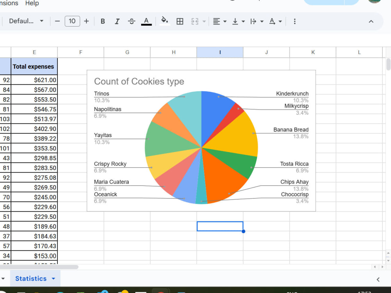Open the text color picker
Screen dimensions: 391x293
click(x=146, y=21)
